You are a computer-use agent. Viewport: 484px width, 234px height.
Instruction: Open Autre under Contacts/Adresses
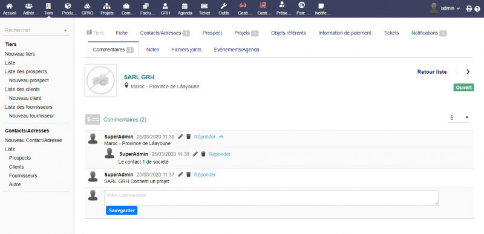coord(15,184)
